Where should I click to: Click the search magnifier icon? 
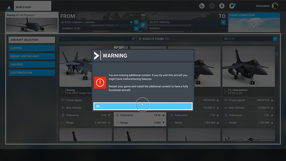click(133, 39)
